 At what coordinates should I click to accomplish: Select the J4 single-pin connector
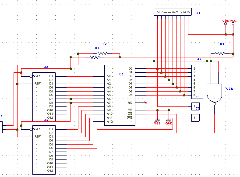coord(196,106)
